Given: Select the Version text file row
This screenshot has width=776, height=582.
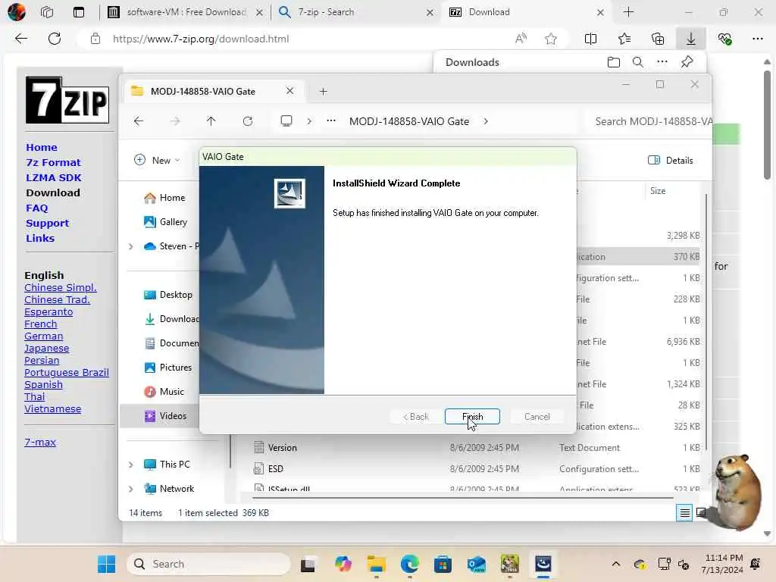Looking at the screenshot, I should coord(475,447).
